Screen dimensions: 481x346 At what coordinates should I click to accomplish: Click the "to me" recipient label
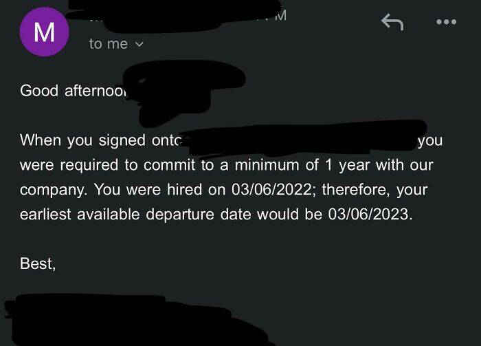(109, 44)
